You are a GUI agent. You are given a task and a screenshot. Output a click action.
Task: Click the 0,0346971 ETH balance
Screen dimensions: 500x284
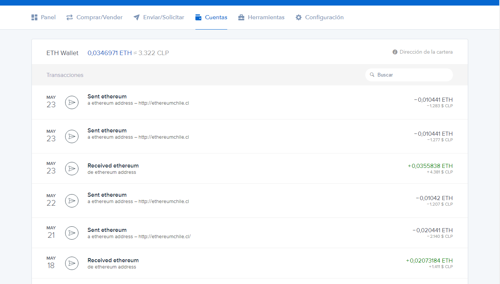click(110, 53)
